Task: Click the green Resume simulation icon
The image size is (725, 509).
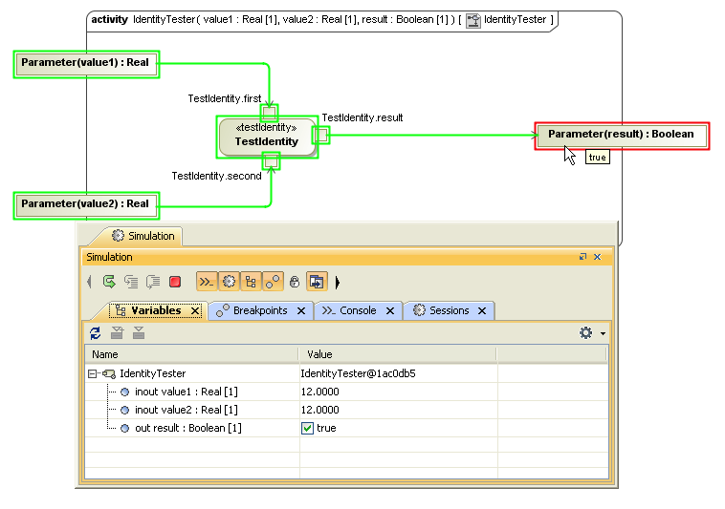Action: (x=109, y=282)
